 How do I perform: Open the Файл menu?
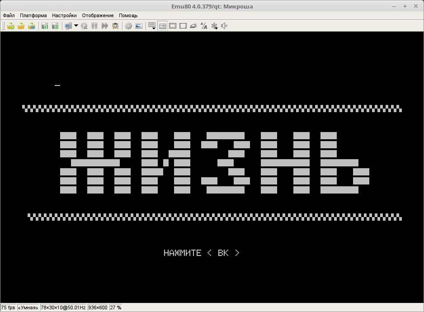click(9, 15)
